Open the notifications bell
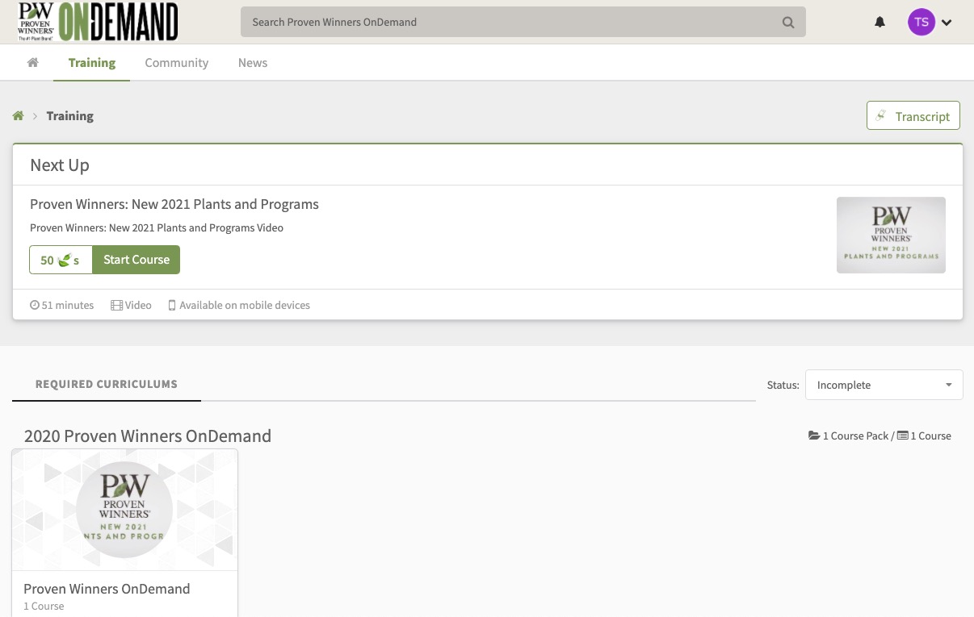The image size is (974, 617). [x=880, y=23]
